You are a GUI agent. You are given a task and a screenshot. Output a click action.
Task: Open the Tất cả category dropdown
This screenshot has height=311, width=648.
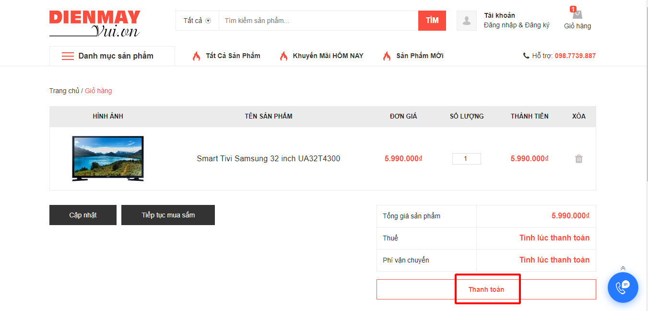coord(197,21)
